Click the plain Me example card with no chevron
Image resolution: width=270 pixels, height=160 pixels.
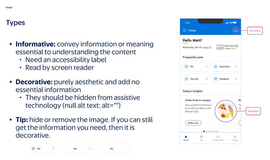tap(115, 149)
